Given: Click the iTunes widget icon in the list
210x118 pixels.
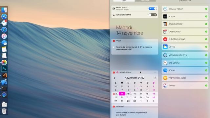Looking at the screenshot, I should click(165, 86).
